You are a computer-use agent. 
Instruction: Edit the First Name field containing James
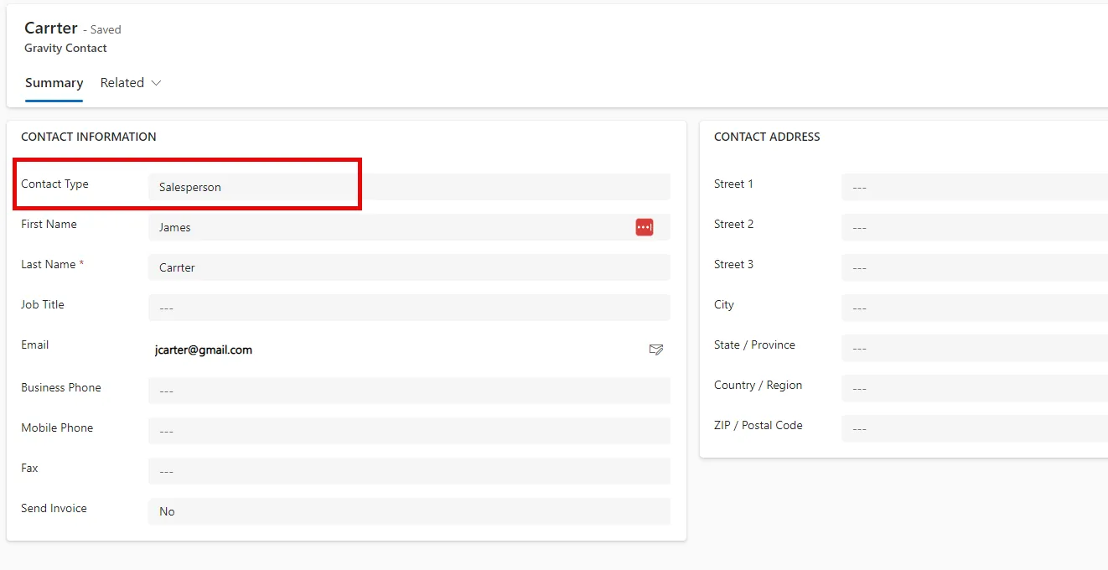pos(409,227)
